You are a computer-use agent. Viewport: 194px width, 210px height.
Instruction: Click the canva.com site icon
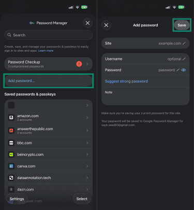[x=11, y=166]
